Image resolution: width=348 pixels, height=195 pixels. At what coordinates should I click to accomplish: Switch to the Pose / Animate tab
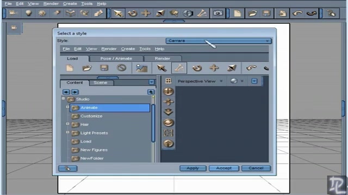point(116,58)
